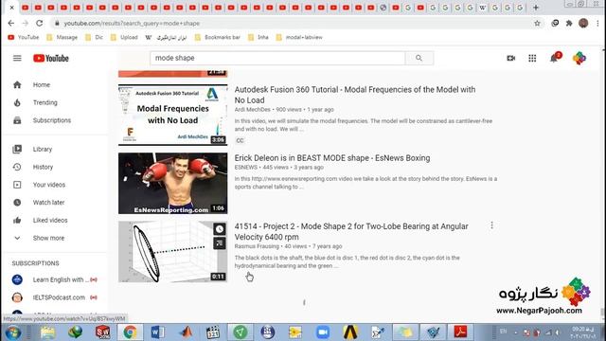Open Chrome three-dot menu
This screenshot has height=341, width=606.
(597, 23)
